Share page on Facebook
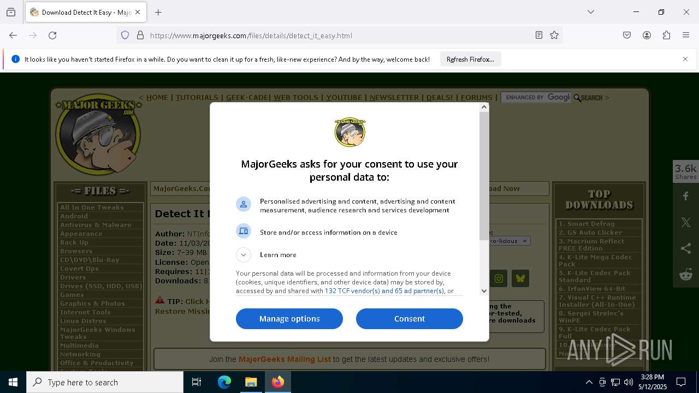 pyautogui.click(x=686, y=196)
